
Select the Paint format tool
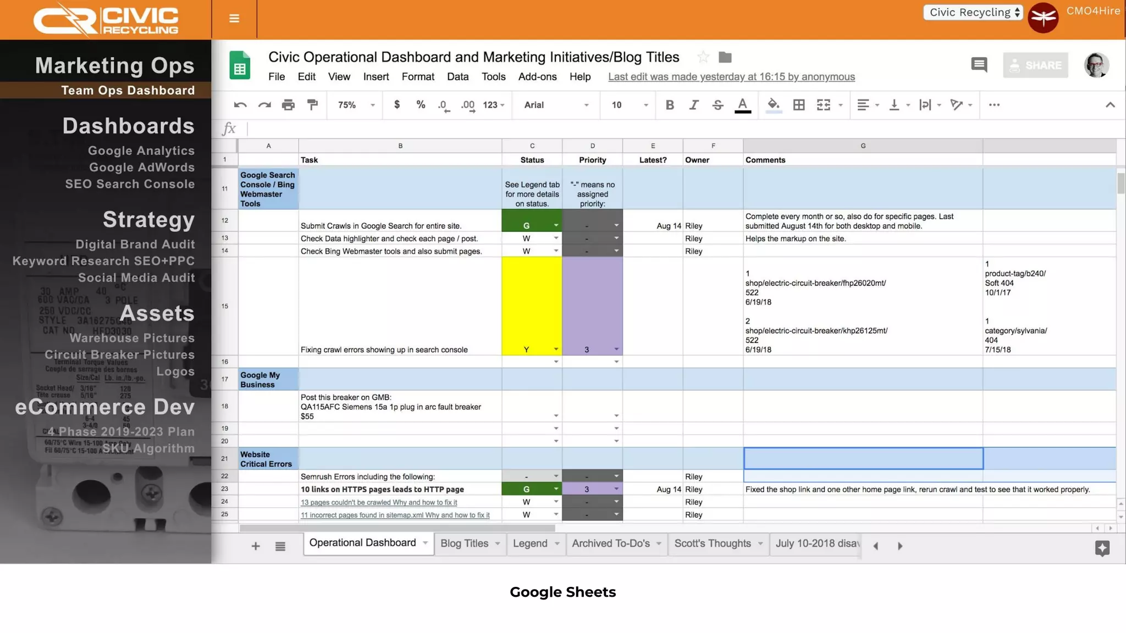click(x=312, y=105)
